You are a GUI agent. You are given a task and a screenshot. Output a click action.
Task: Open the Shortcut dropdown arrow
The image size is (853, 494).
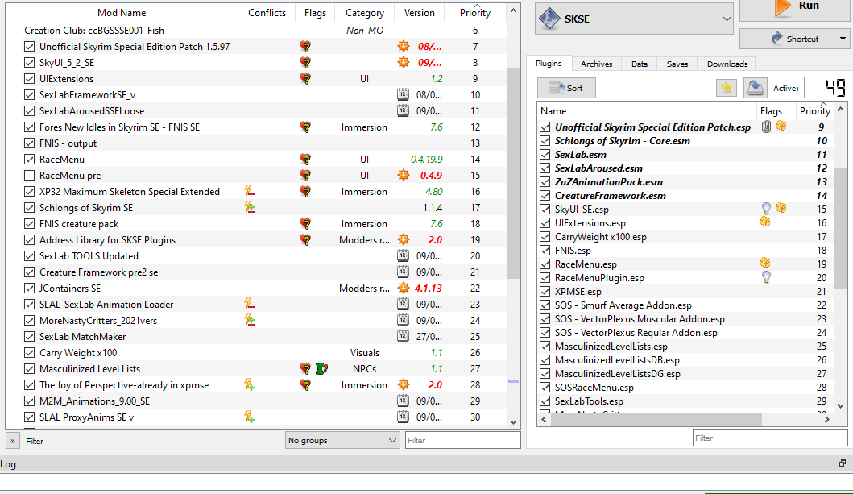(x=842, y=39)
